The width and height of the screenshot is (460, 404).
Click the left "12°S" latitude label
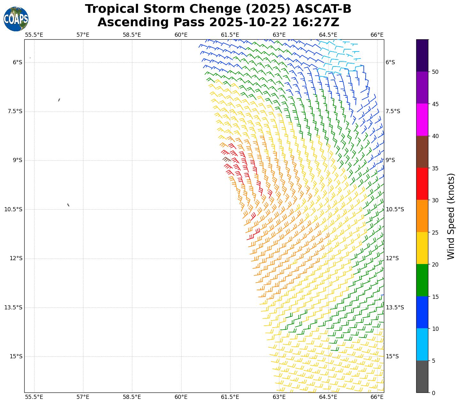click(16, 258)
